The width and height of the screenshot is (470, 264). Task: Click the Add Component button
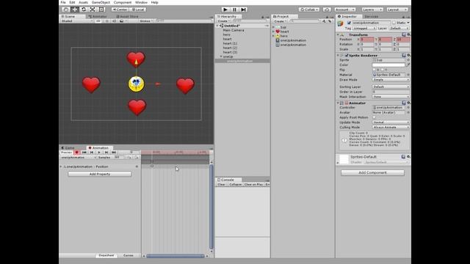click(372, 173)
